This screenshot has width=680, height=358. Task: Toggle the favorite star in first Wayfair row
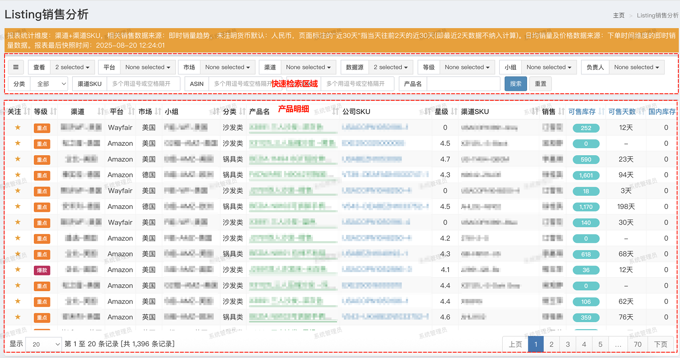[x=18, y=128]
